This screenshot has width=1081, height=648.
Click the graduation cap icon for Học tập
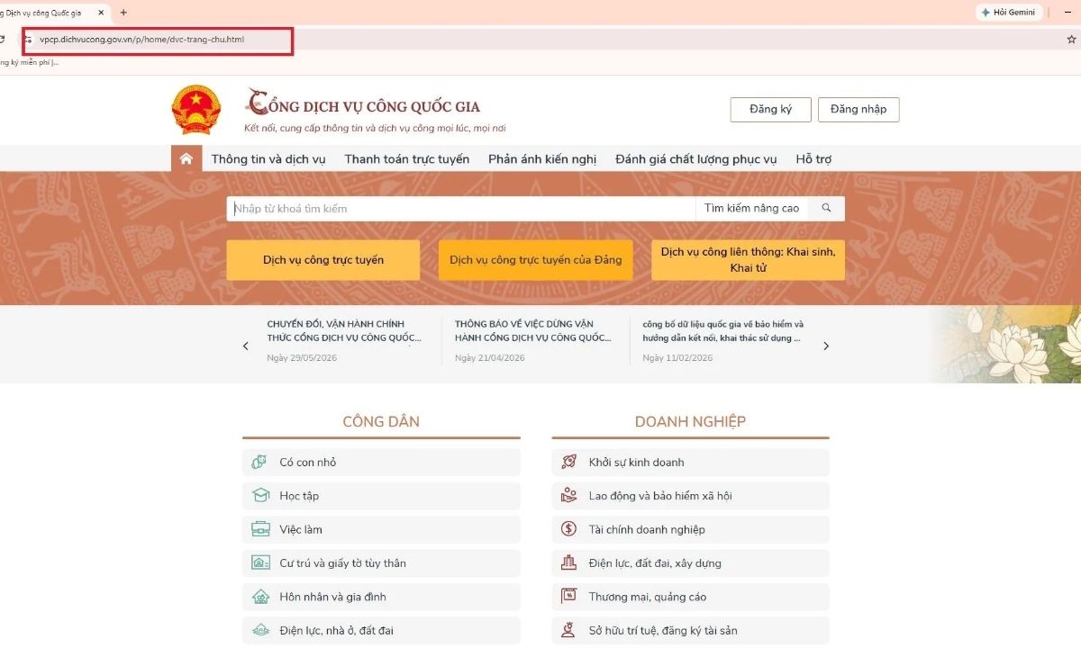click(260, 496)
